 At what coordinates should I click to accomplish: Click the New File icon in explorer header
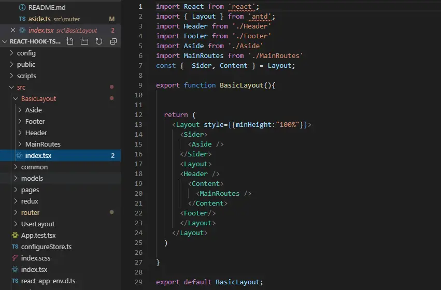(70, 41)
